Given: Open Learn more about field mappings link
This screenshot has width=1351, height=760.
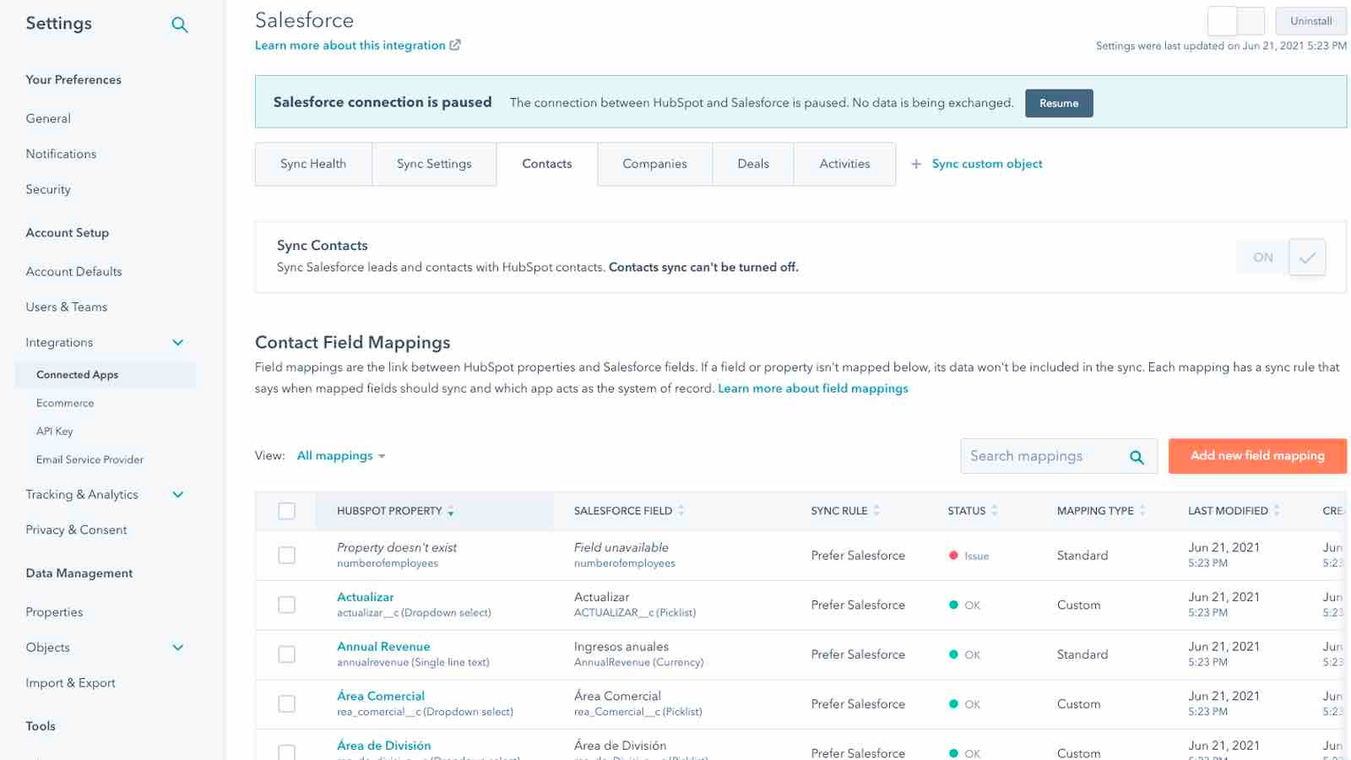Looking at the screenshot, I should click(813, 388).
